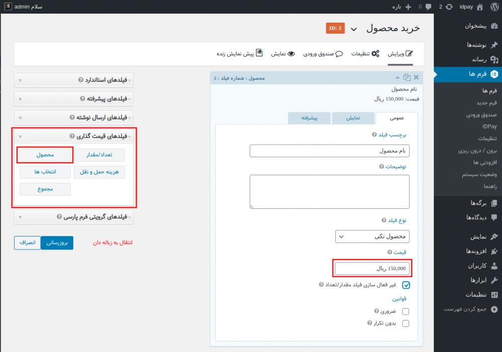502x352 pixels.
Task: Click the collapse menu arrow icon
Action: coord(494,309)
